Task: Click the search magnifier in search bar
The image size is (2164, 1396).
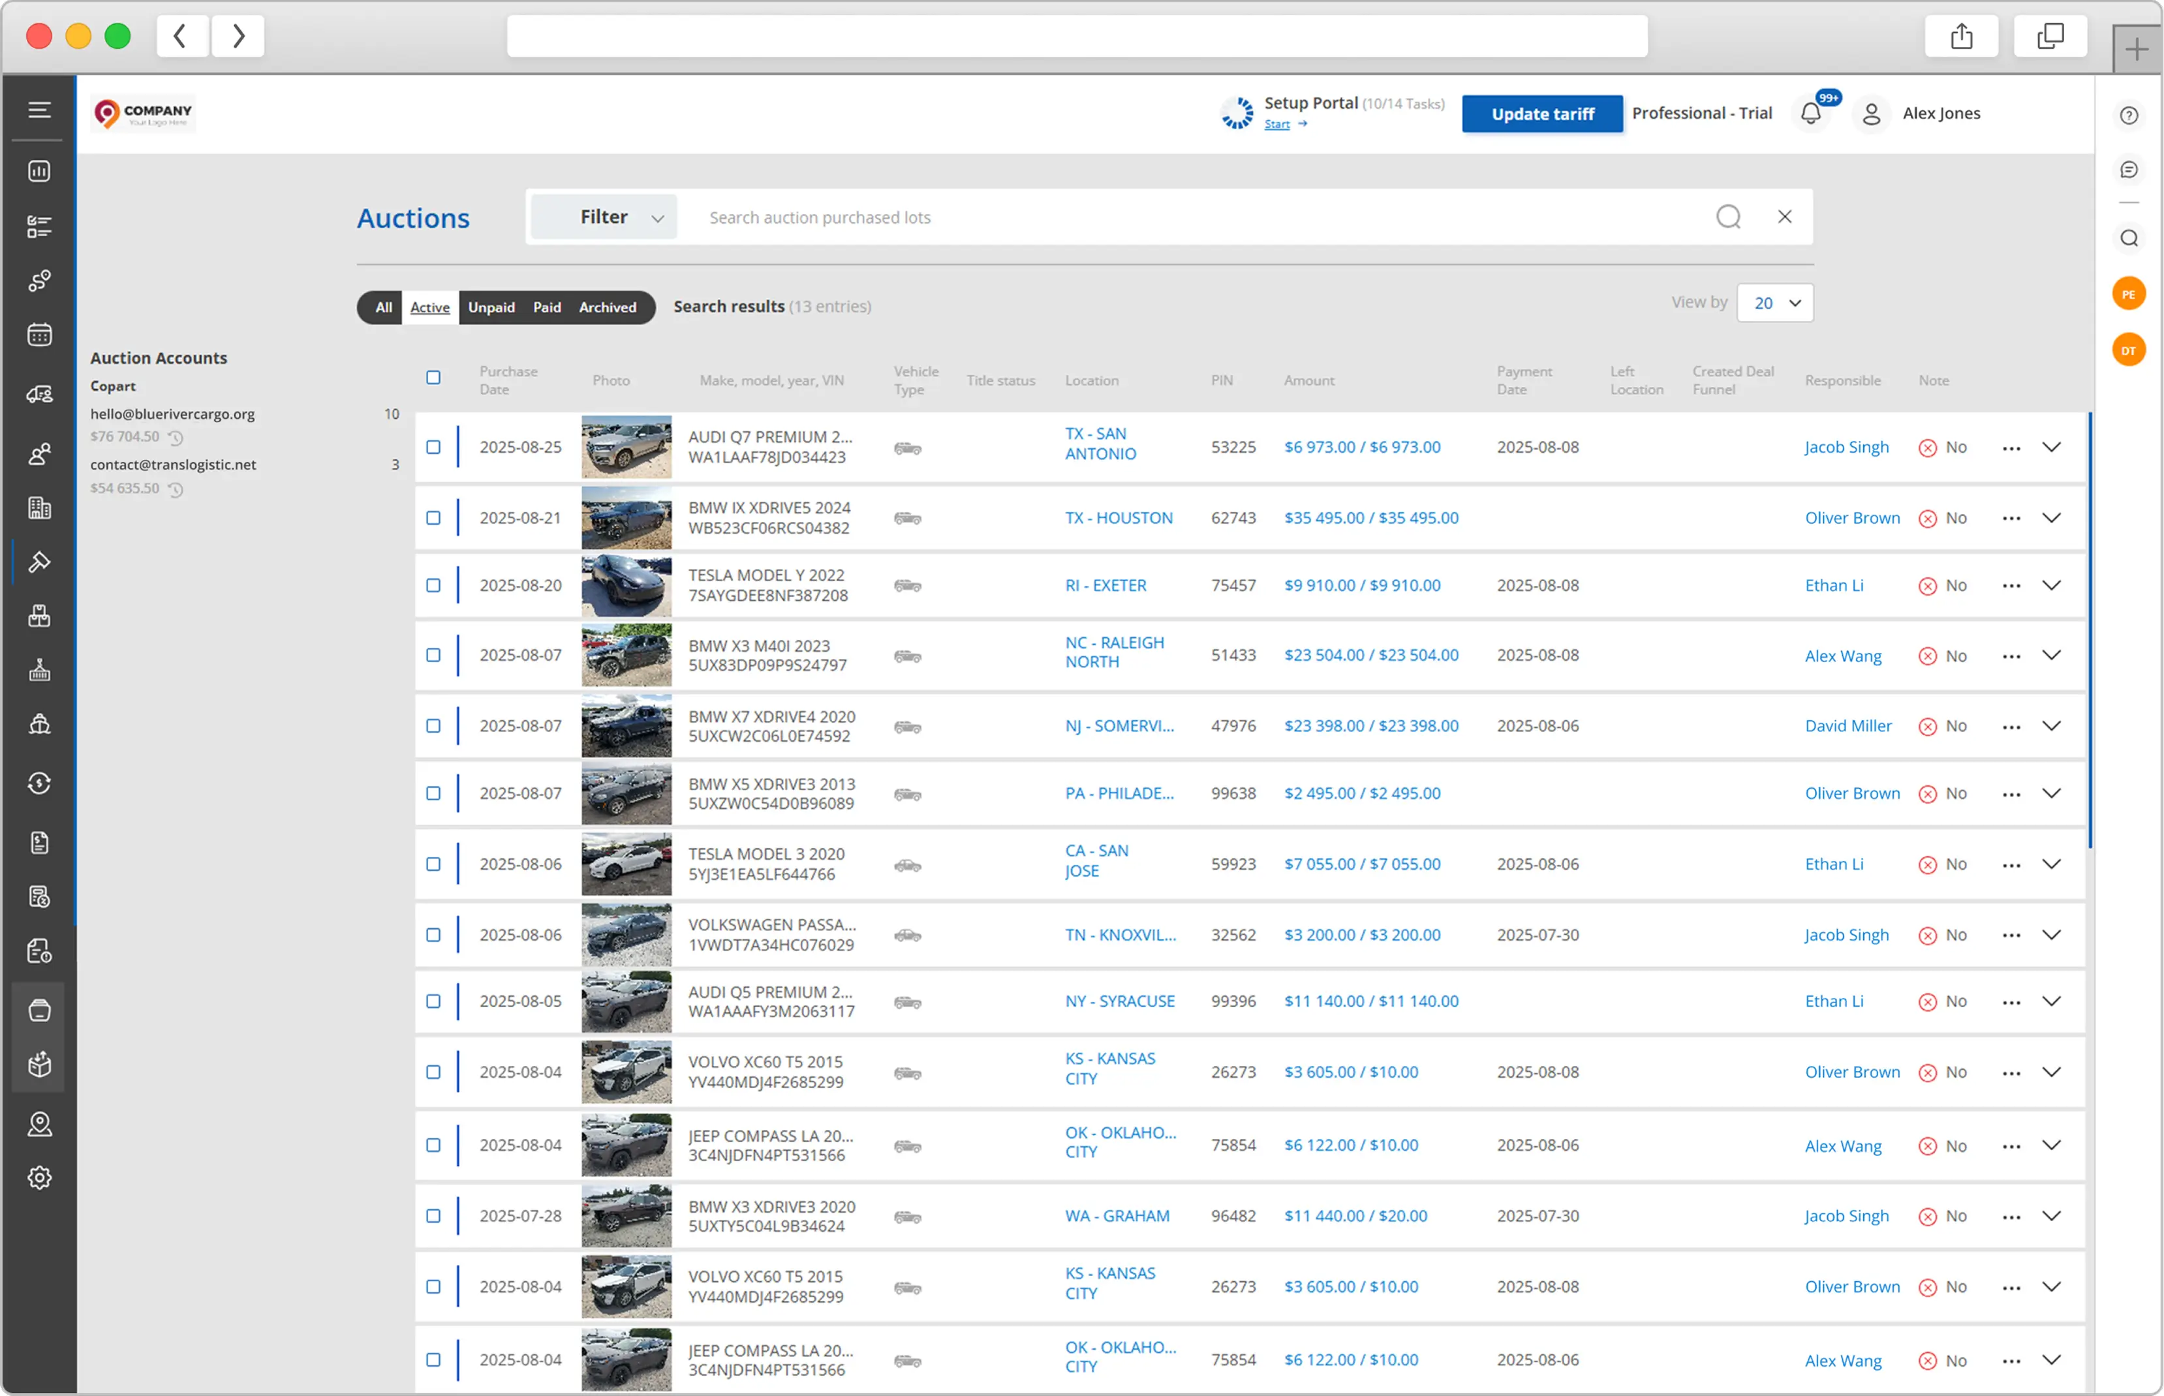Action: (1728, 217)
